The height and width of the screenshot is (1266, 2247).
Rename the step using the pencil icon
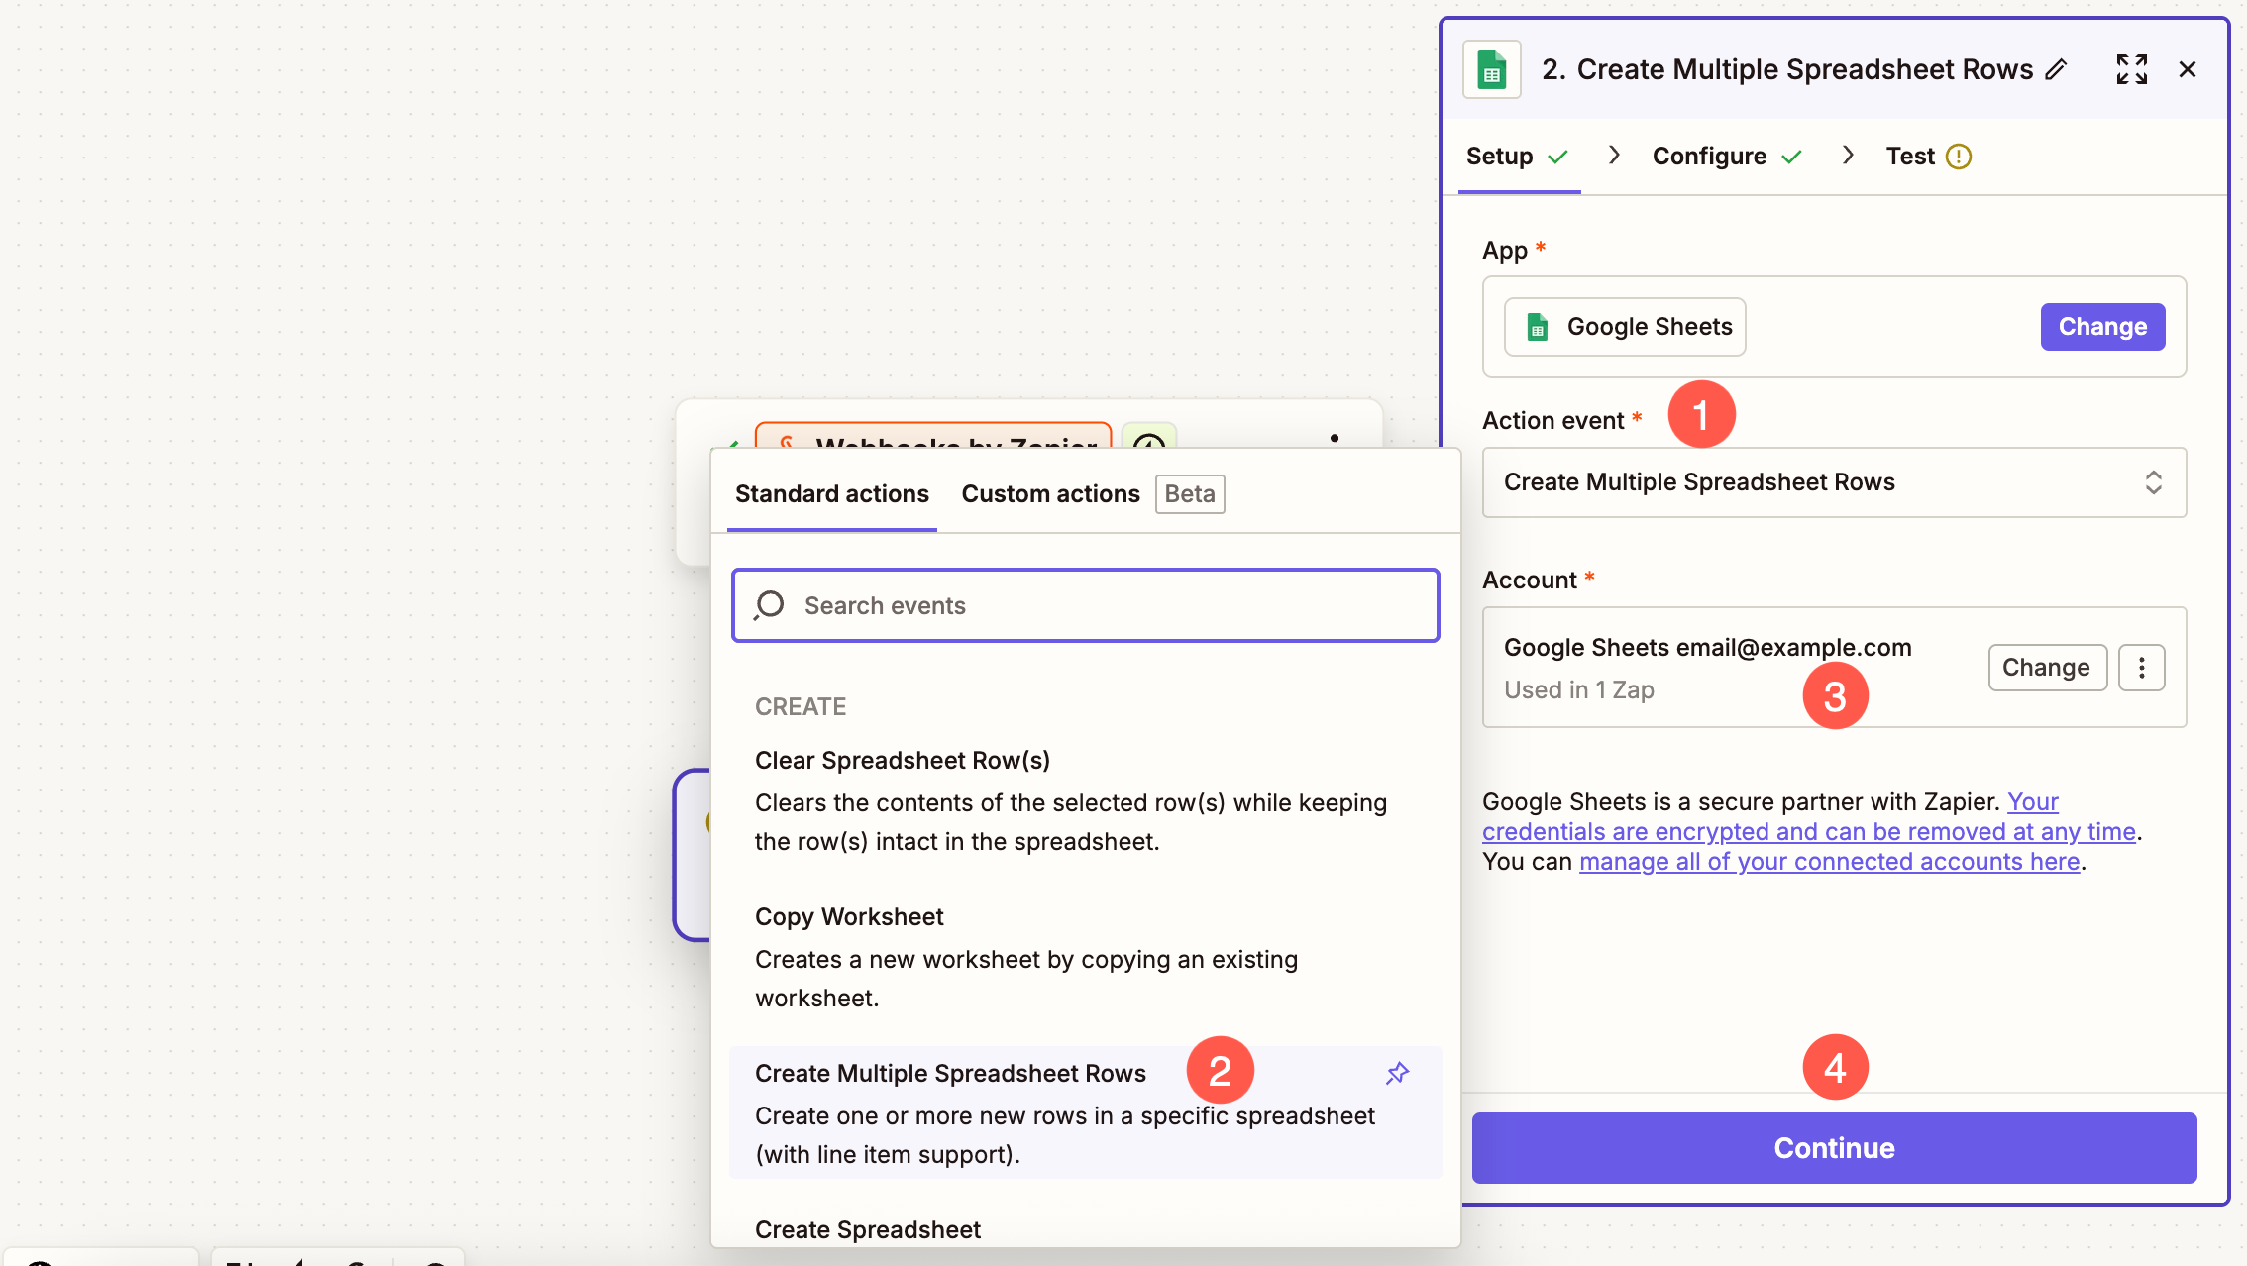[2057, 69]
